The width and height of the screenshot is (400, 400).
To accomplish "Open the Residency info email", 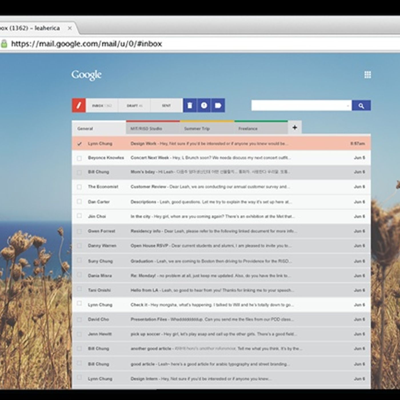I will pyautogui.click(x=221, y=231).
